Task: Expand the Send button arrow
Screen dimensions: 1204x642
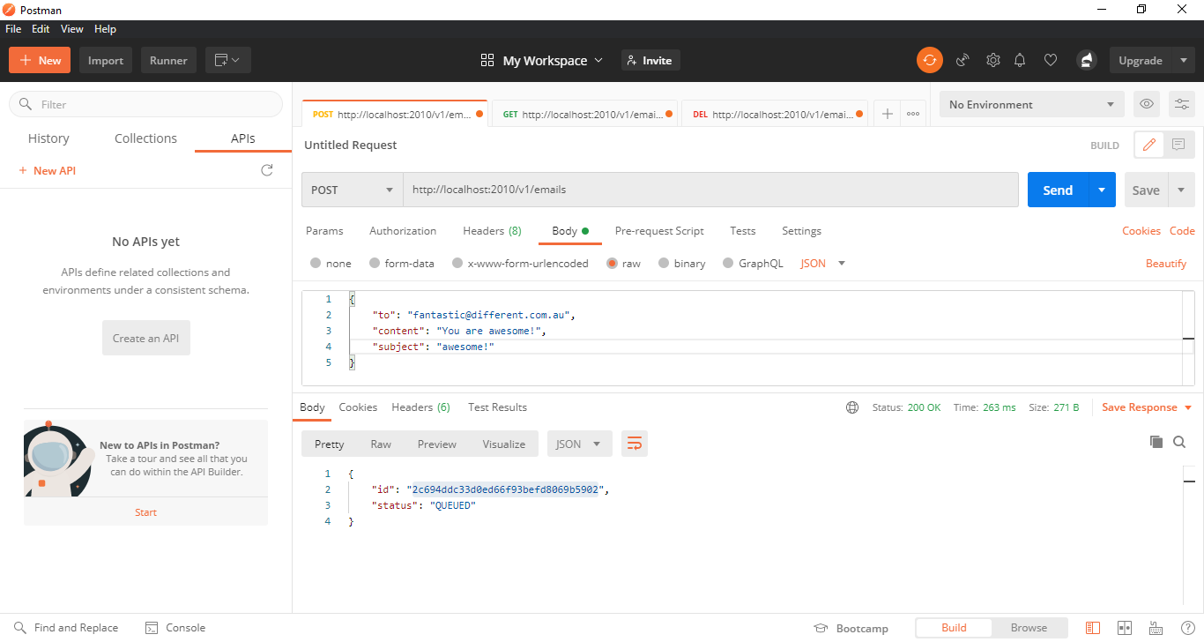Action: coord(1103,190)
